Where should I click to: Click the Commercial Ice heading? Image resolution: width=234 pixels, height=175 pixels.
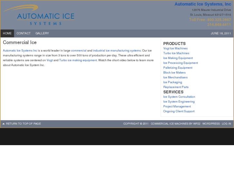click(x=20, y=42)
